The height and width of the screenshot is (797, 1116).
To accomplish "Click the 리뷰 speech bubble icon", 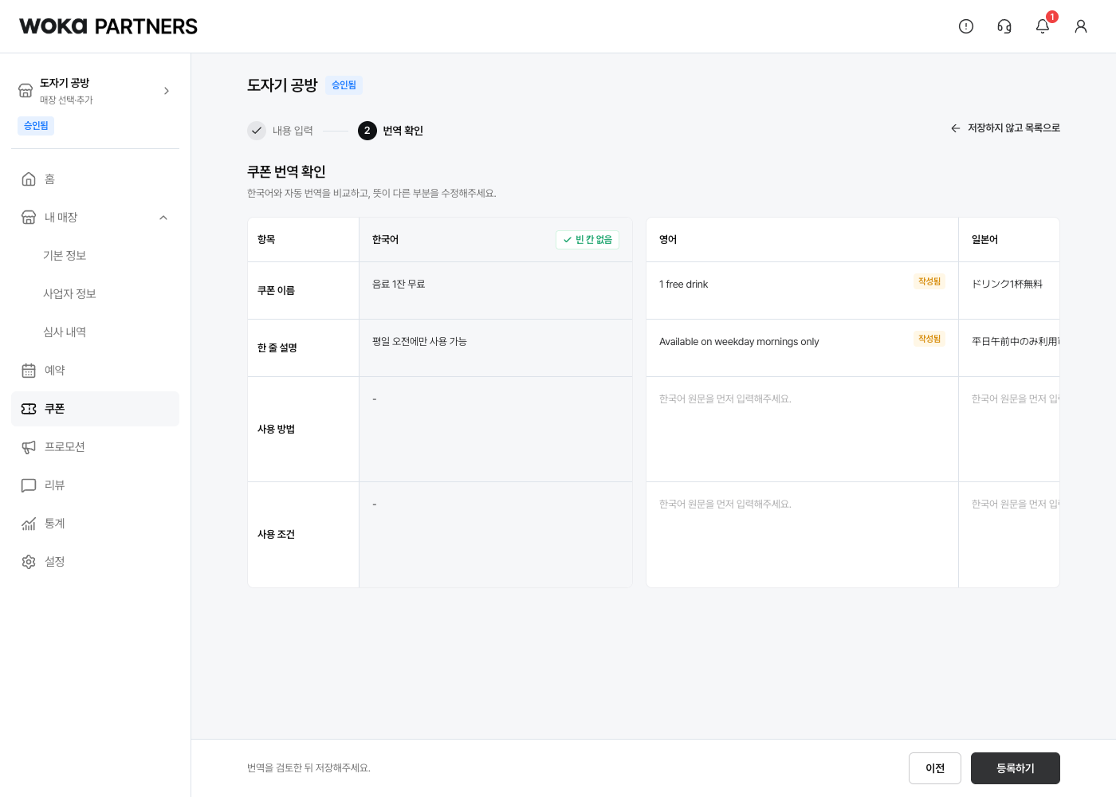I will pyautogui.click(x=29, y=485).
